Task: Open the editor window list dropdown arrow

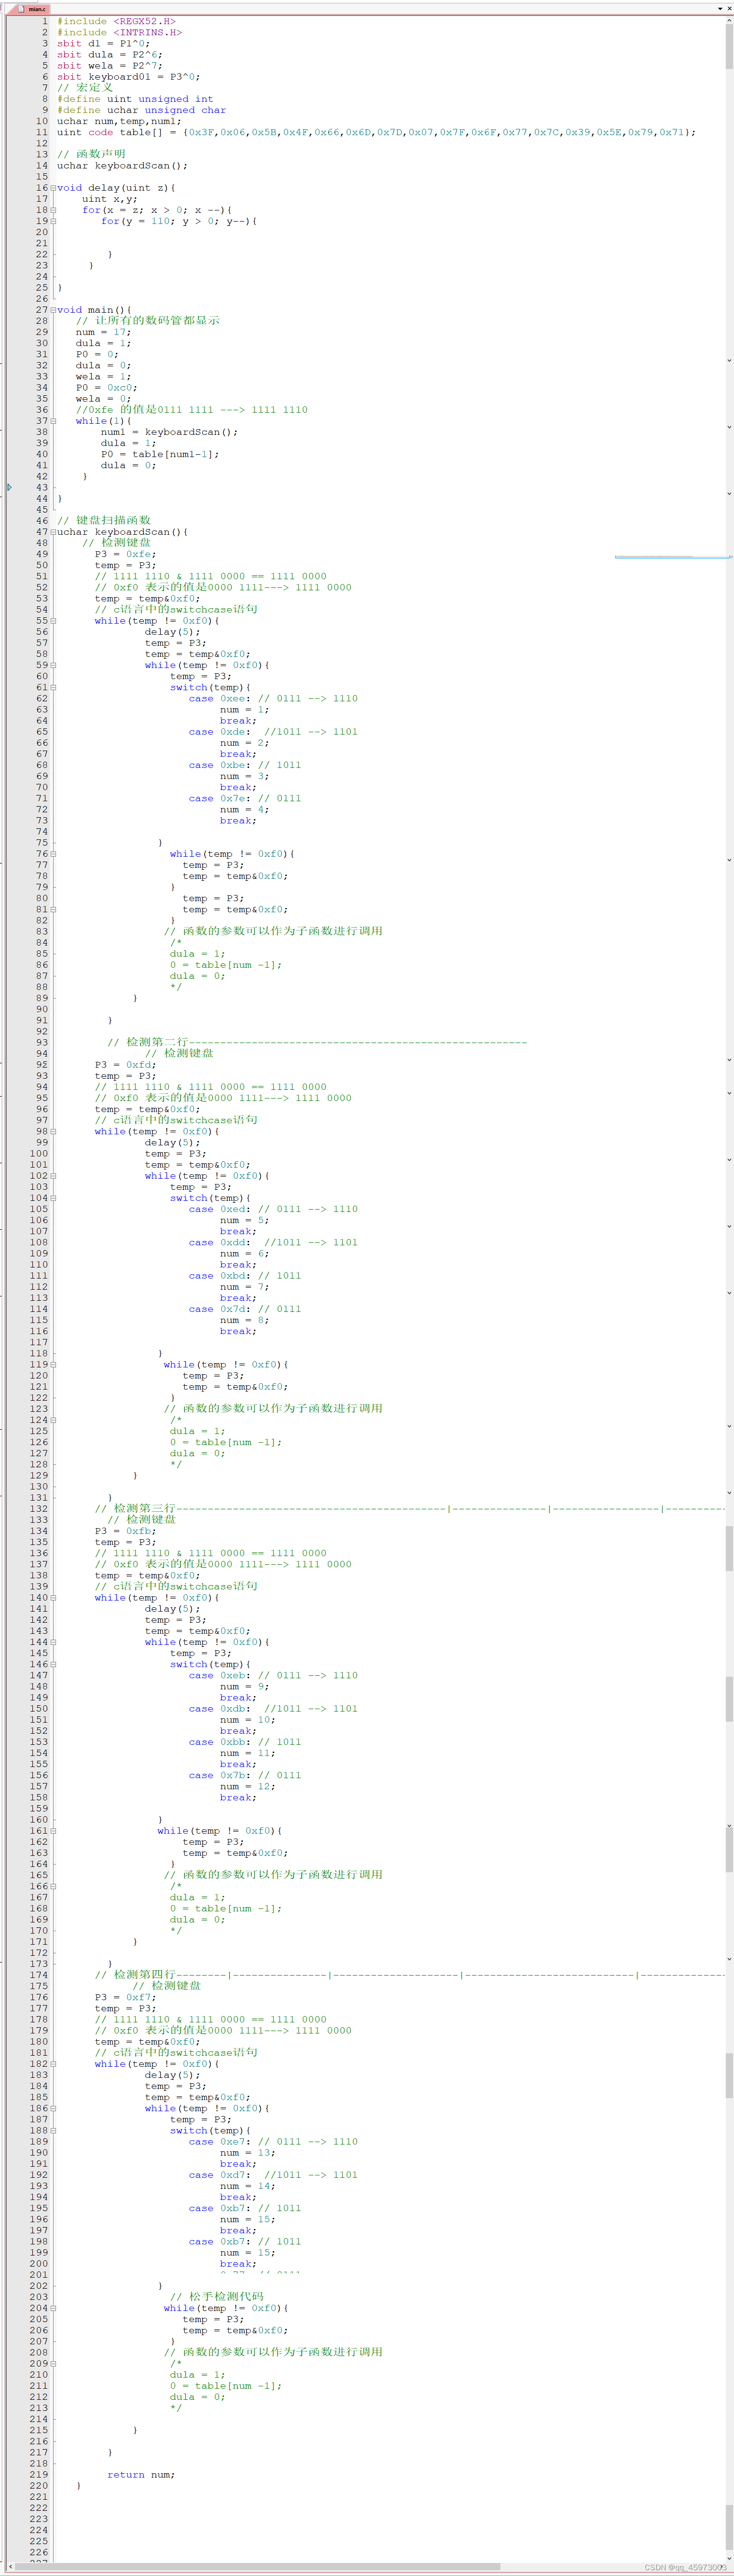Action: tap(719, 8)
